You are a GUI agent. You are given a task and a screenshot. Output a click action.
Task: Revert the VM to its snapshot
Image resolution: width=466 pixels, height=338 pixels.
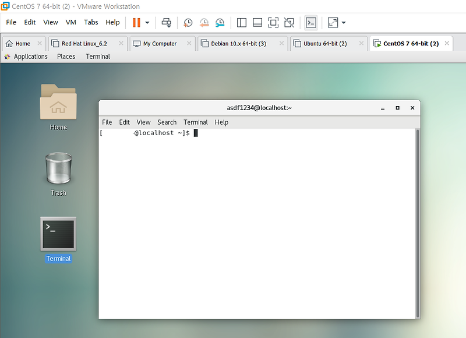coord(204,22)
